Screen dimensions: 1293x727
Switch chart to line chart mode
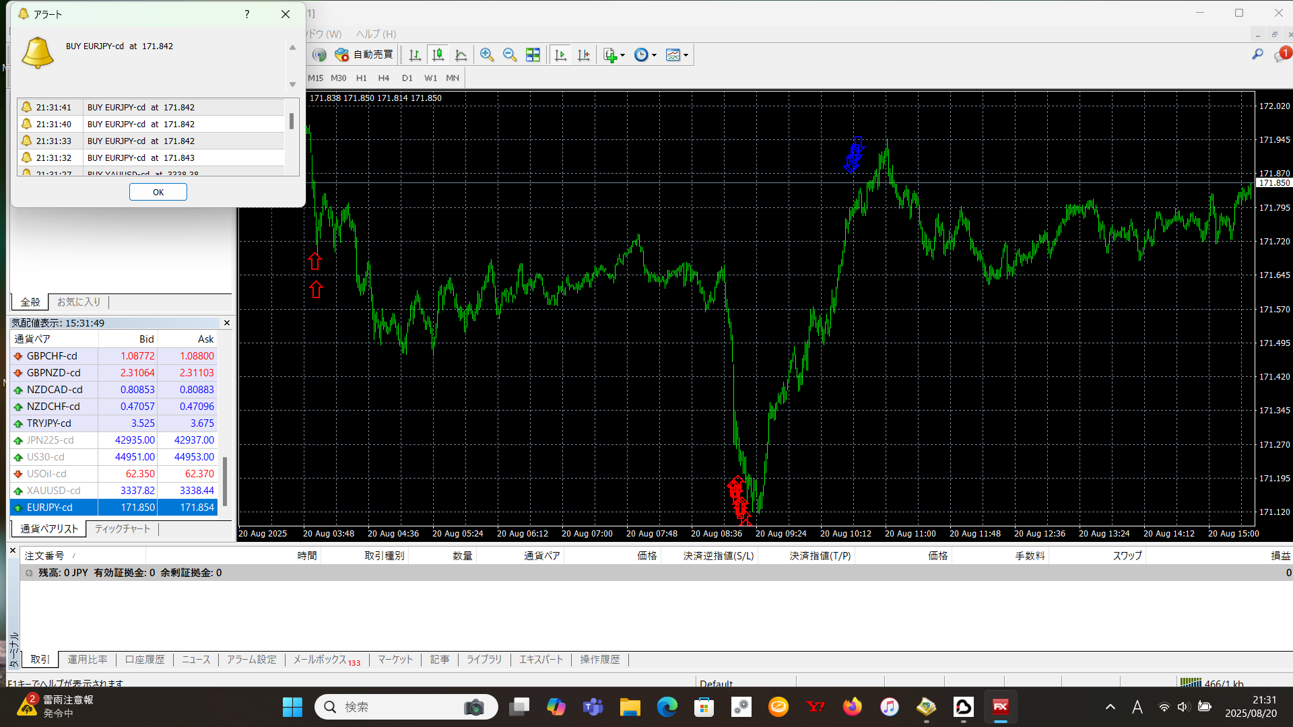(461, 55)
